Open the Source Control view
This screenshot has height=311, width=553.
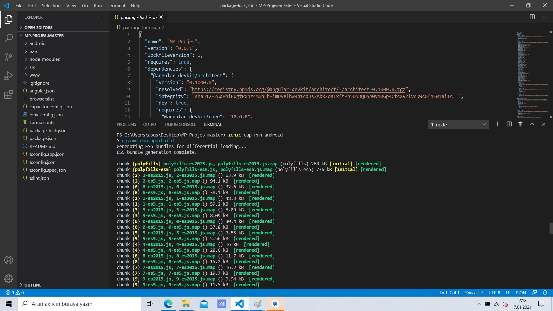9,57
